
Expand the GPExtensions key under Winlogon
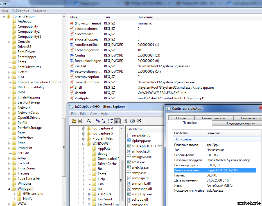pyautogui.click(x=15, y=194)
